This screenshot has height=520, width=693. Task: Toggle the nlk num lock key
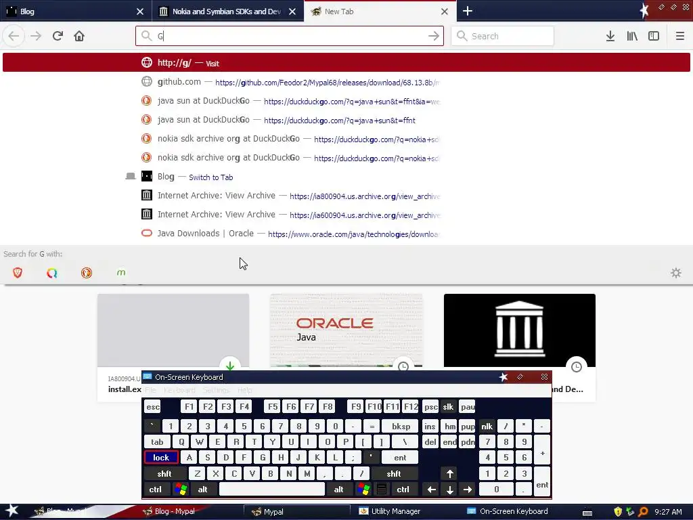tap(487, 427)
